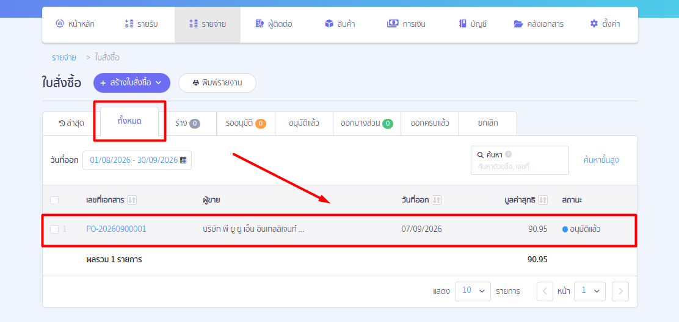This screenshot has height=322, width=679.
Task: Go to the next page arrow
Action: click(620, 292)
